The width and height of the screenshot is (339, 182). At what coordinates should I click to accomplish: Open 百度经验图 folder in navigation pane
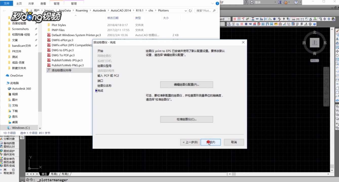19,23
